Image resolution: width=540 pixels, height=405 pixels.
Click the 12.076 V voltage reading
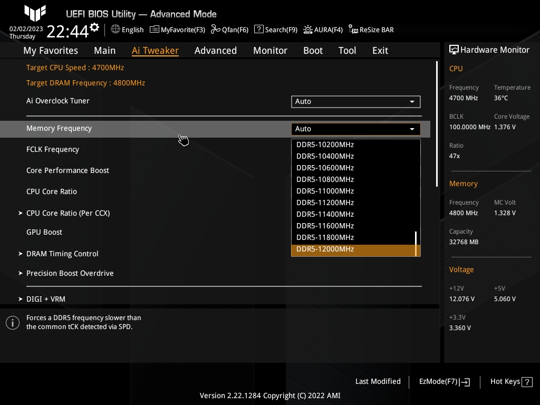(x=462, y=299)
